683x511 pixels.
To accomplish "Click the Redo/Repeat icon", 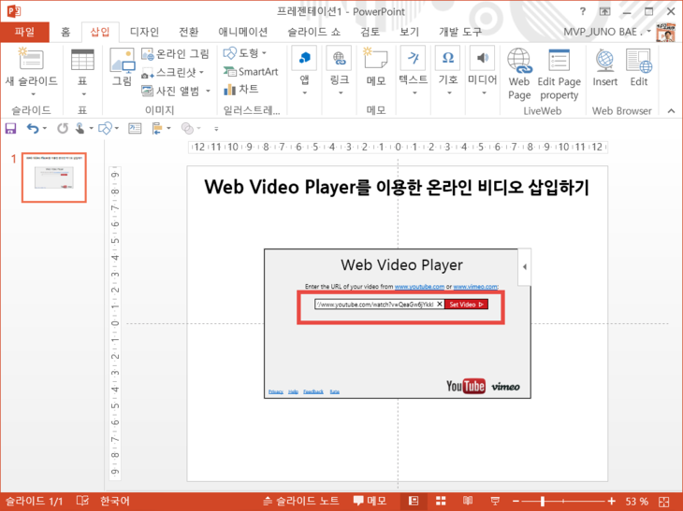I will [63, 128].
